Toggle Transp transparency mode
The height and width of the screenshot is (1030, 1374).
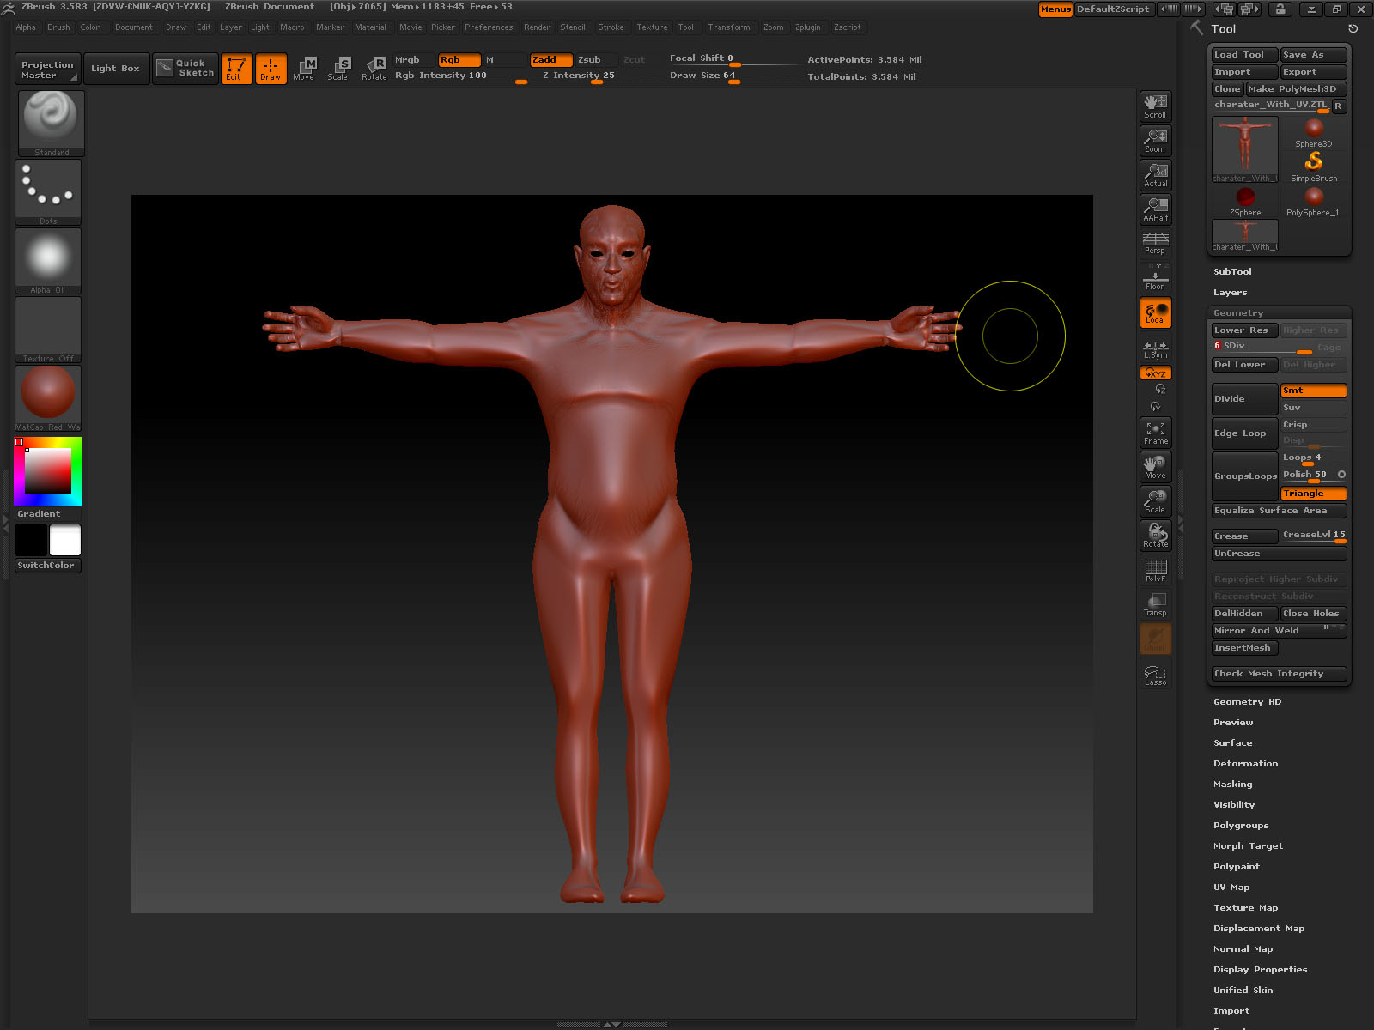(x=1156, y=604)
